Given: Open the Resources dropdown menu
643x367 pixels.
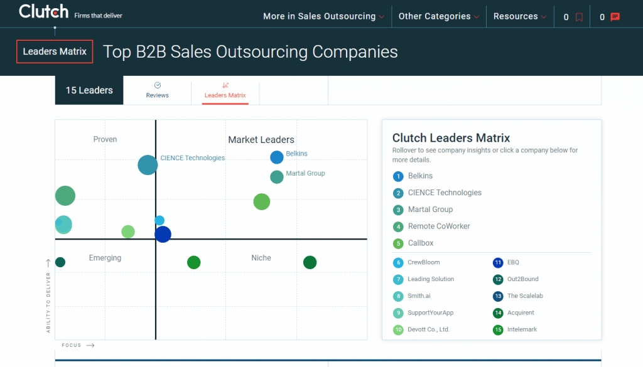Looking at the screenshot, I should (519, 16).
